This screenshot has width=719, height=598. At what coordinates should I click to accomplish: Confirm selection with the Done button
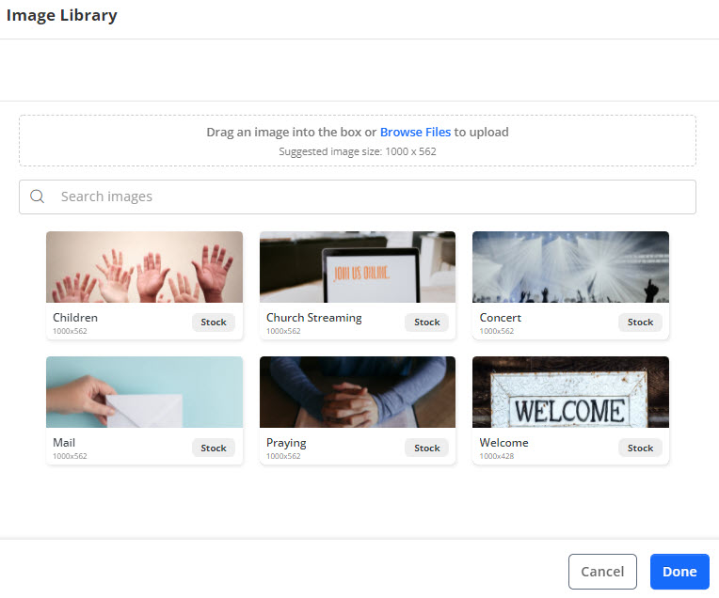click(679, 572)
